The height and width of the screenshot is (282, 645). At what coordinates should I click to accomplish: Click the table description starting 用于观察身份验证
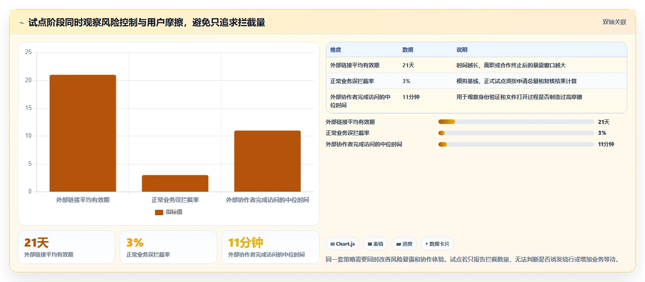(x=520, y=97)
